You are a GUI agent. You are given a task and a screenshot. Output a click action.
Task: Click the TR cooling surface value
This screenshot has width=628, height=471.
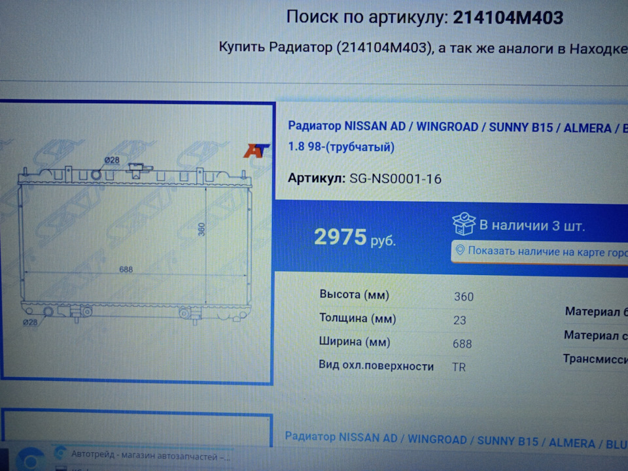pyautogui.click(x=459, y=367)
